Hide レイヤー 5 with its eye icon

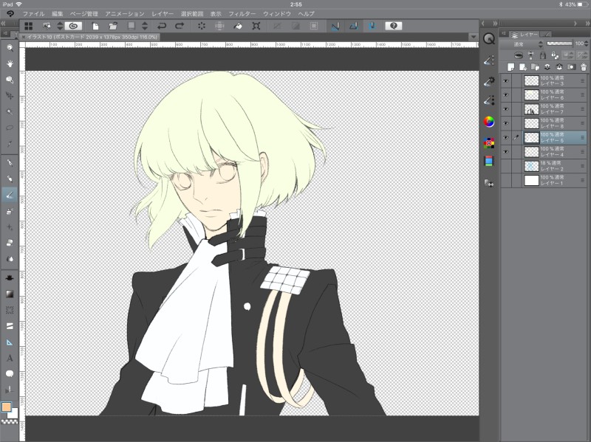click(x=506, y=138)
